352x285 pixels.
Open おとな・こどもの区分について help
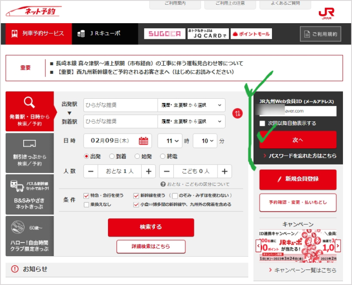click(x=195, y=184)
